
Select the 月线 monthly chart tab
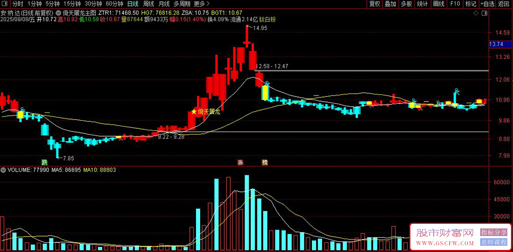click(164, 4)
